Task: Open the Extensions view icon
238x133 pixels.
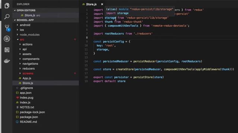Action: click(7, 50)
